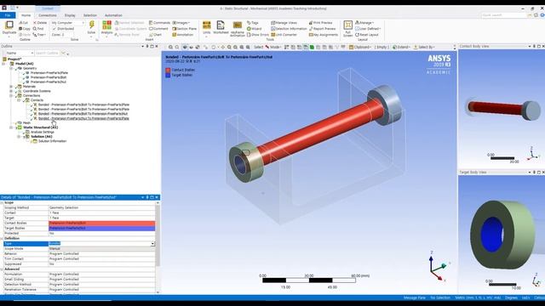
Task: Click the Find tool
Action: pyautogui.click(x=38, y=28)
